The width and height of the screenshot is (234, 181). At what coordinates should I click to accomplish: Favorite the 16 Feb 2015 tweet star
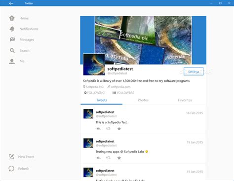pos(119,129)
